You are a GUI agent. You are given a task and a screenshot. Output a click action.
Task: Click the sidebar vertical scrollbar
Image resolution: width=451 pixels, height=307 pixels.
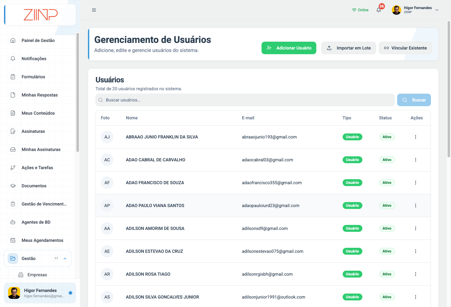click(78, 92)
